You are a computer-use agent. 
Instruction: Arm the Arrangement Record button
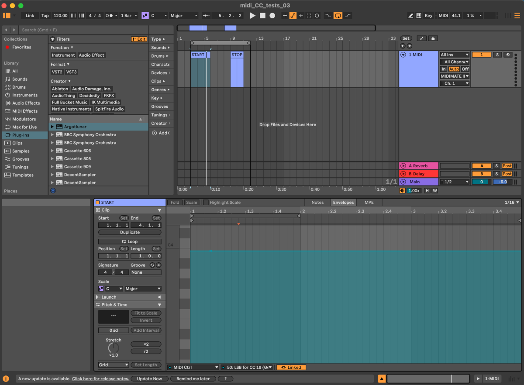(272, 15)
